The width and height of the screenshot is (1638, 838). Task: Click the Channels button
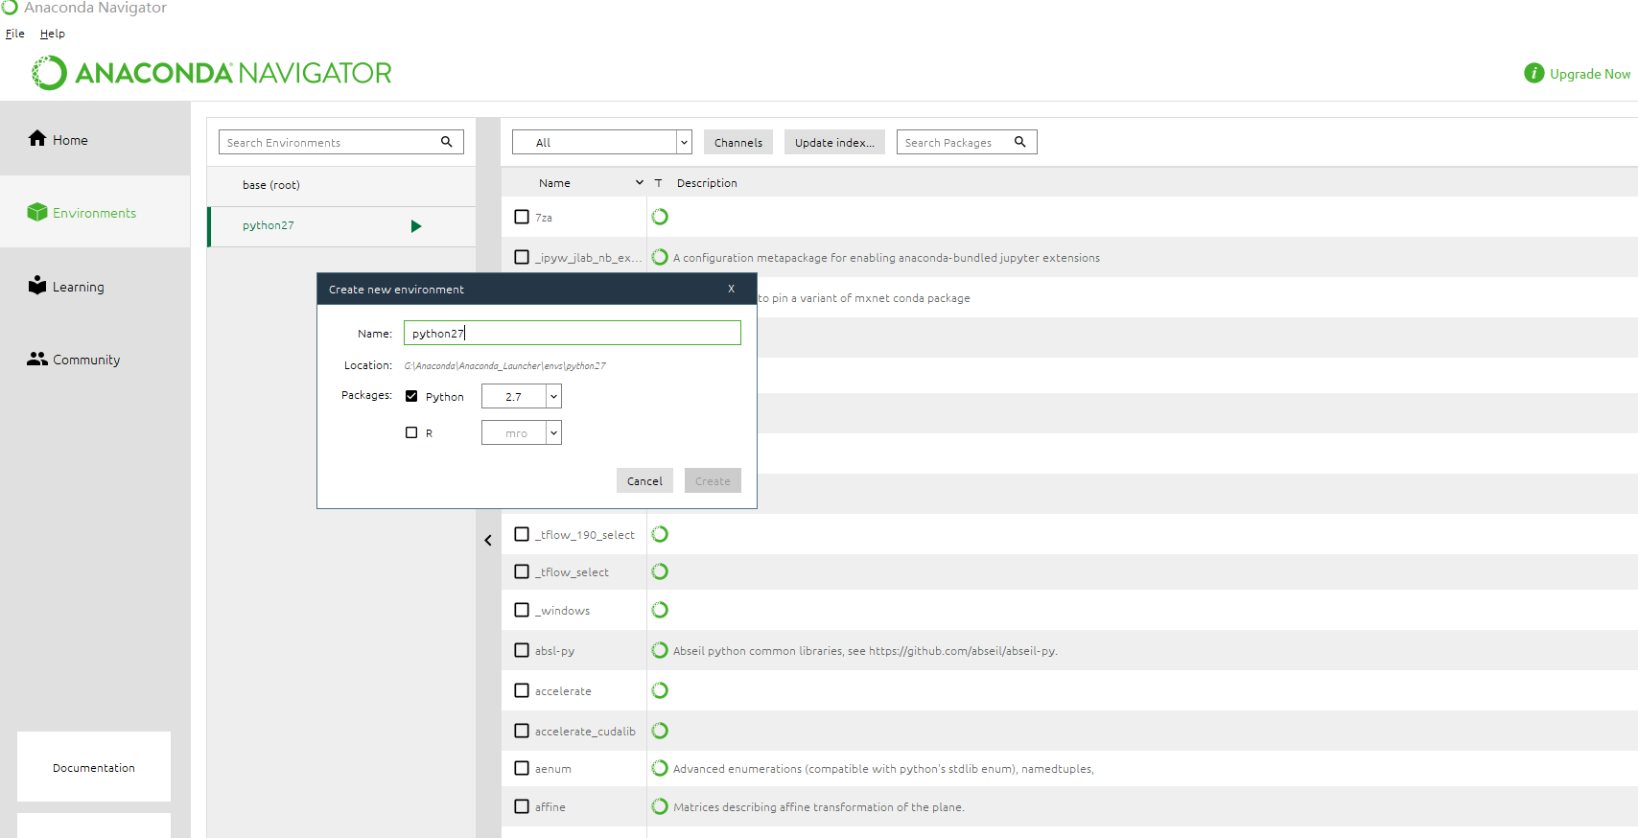[x=738, y=142]
